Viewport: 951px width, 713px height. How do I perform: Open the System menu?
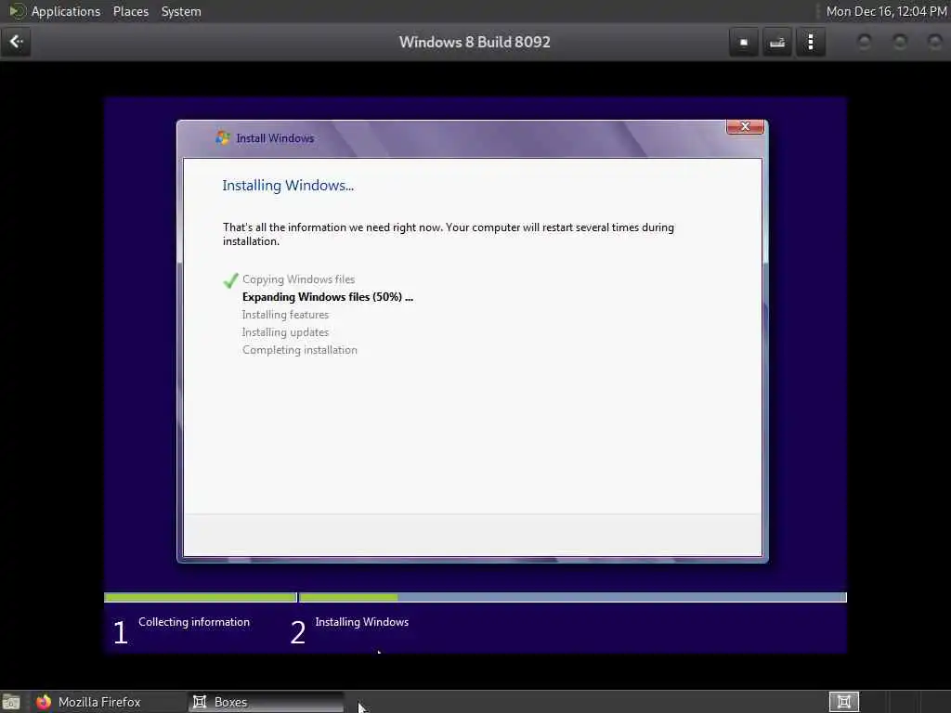pos(181,11)
